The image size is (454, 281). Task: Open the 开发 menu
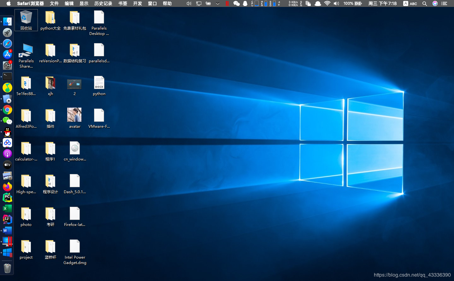(x=138, y=3)
